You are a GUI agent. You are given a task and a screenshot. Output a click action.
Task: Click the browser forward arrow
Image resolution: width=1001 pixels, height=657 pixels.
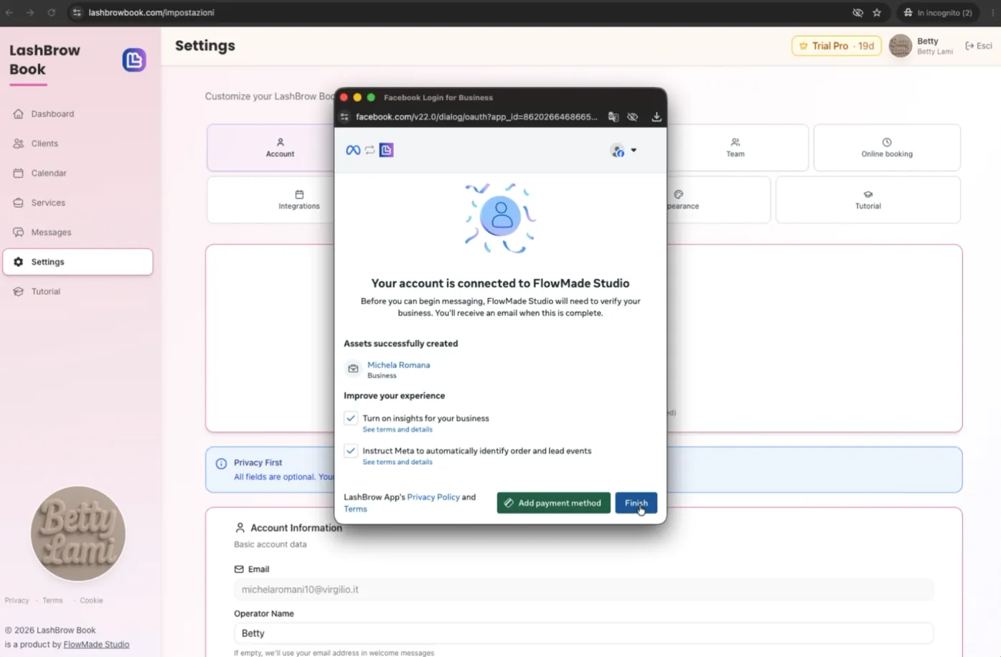(30, 13)
